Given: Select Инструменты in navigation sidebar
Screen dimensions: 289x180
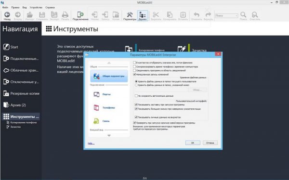Looking at the screenshot, I should pos(21,116).
